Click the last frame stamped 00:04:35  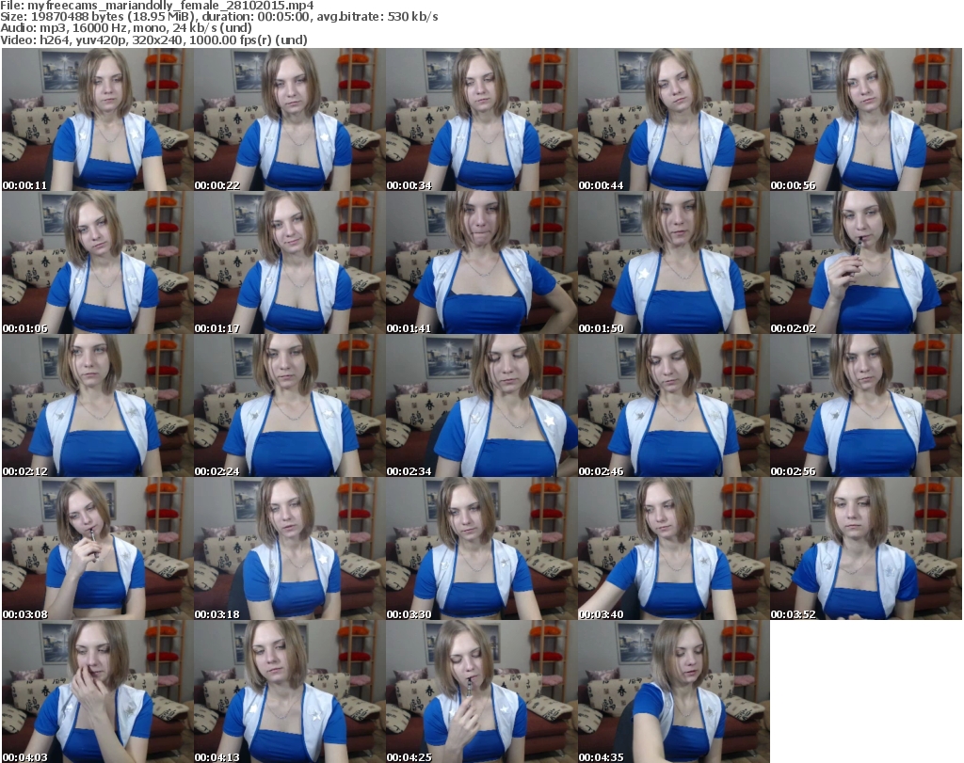[673, 691]
